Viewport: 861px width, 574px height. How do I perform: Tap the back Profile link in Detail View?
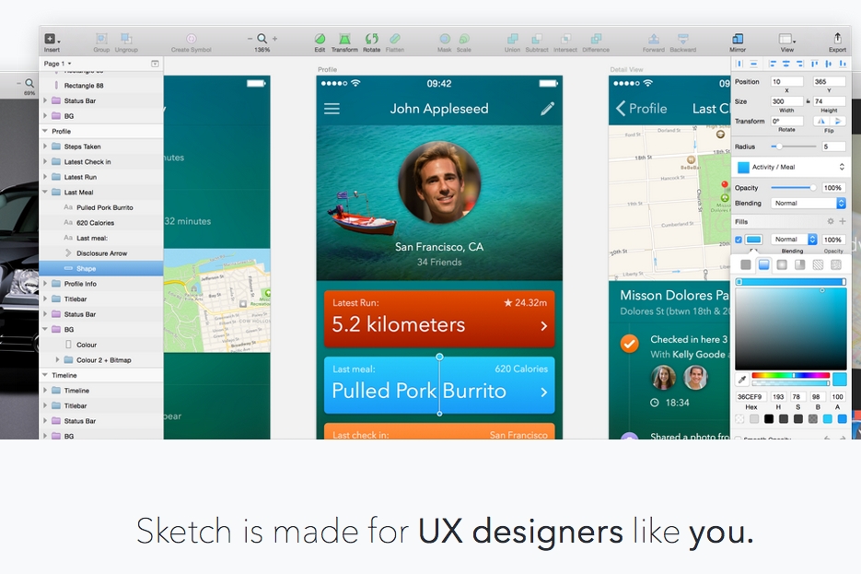[641, 109]
